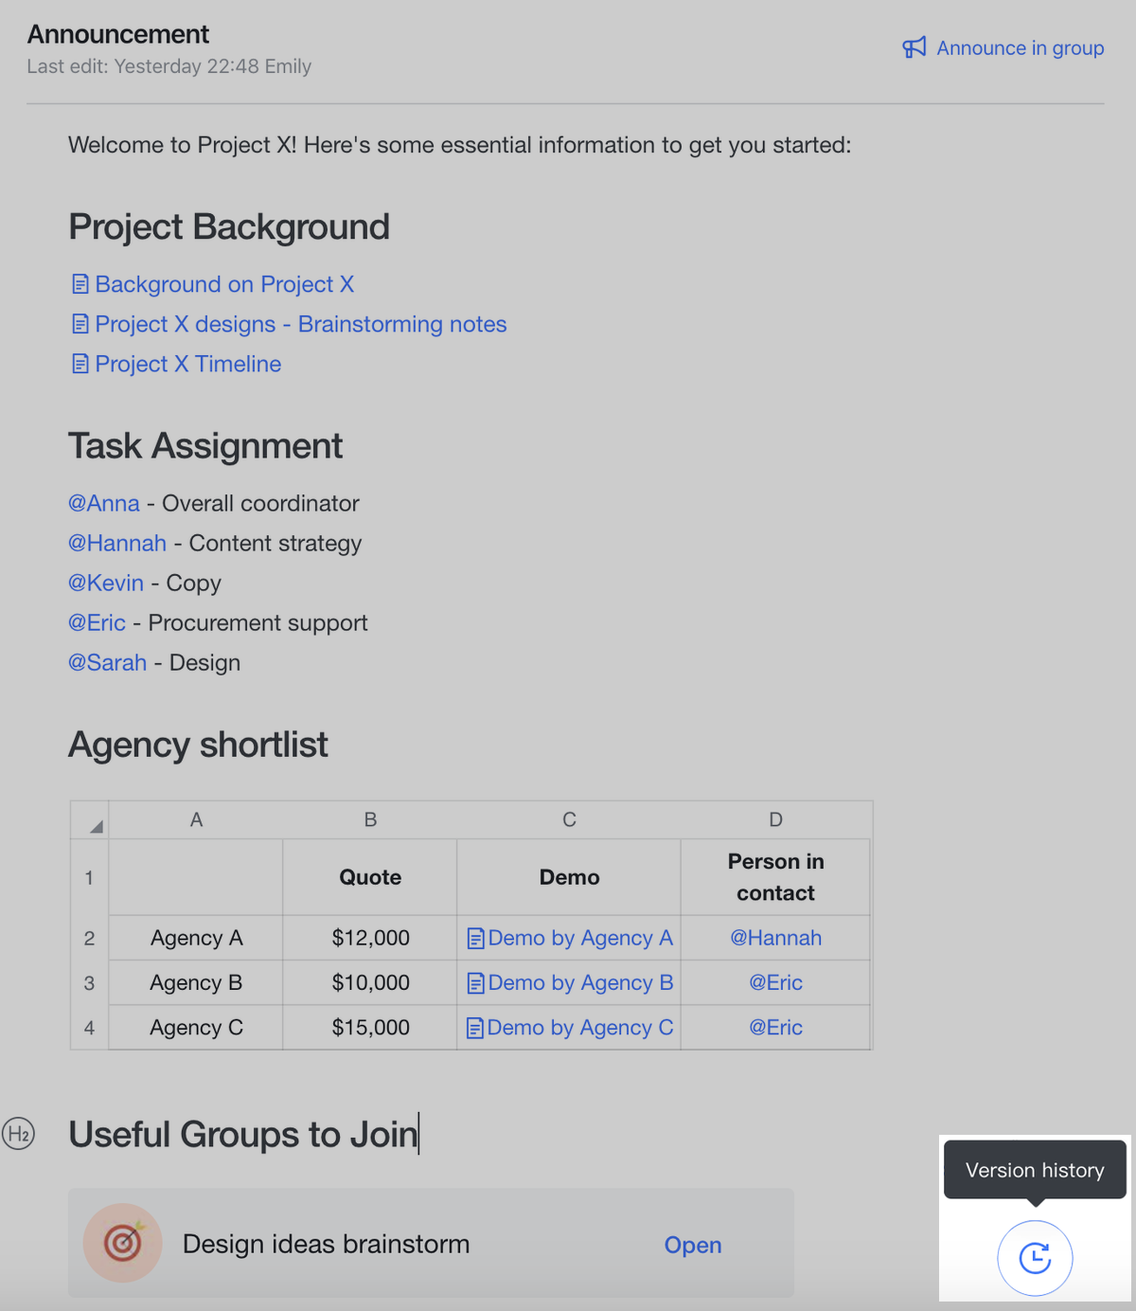Click the document icon beside Background on Project X
Viewport: 1136px width, 1311px height.
80,283
